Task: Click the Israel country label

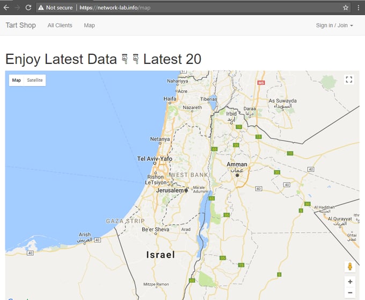Action: click(x=160, y=255)
